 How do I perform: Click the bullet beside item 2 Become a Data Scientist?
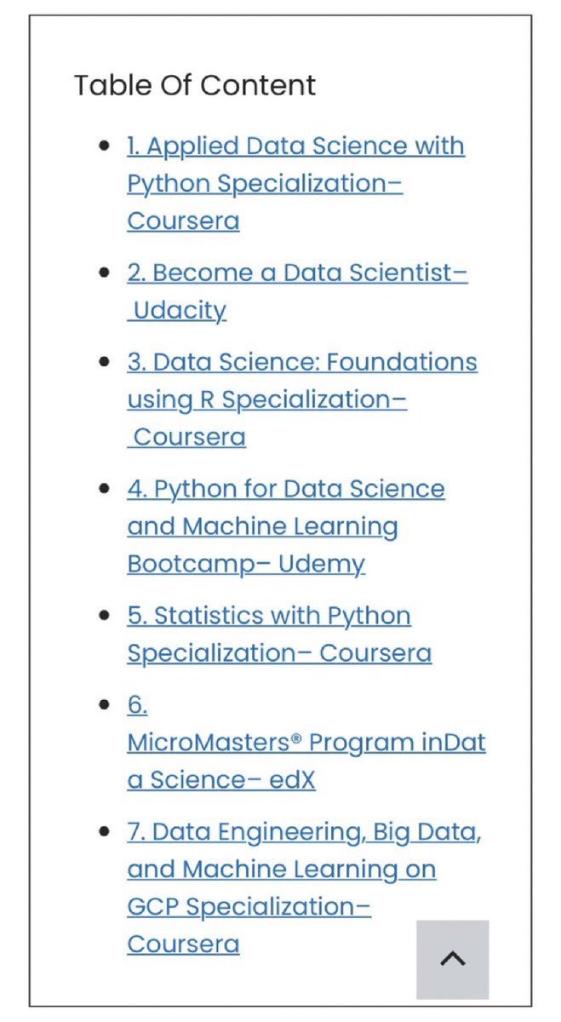coord(105,273)
